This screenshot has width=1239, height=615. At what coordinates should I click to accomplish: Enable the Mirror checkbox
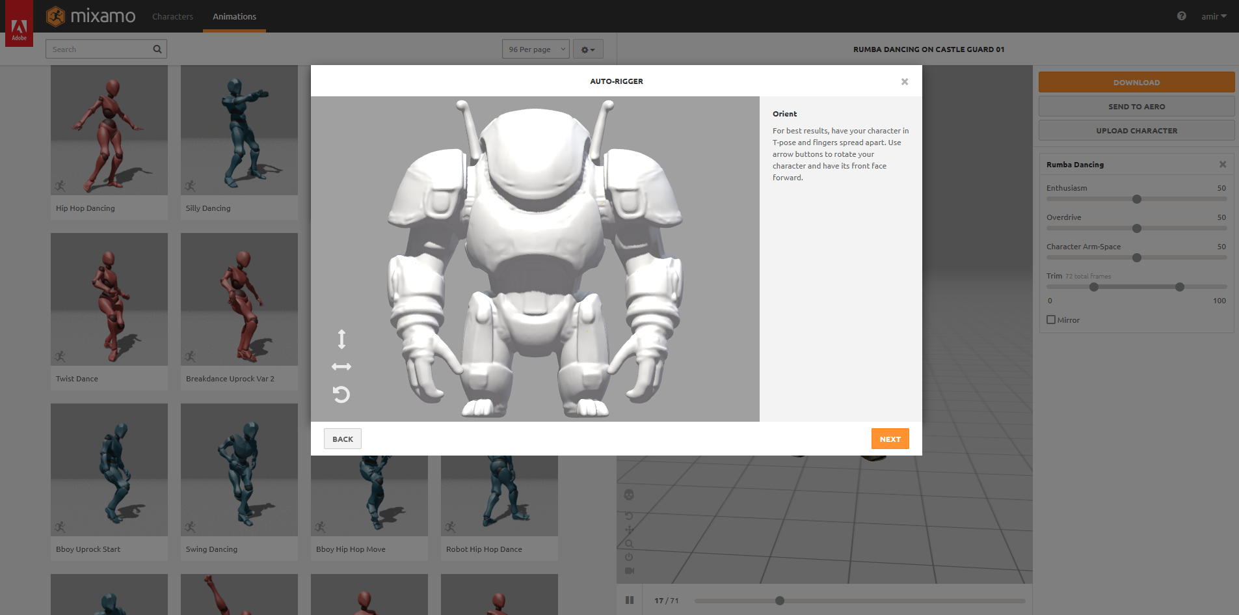pyautogui.click(x=1051, y=320)
